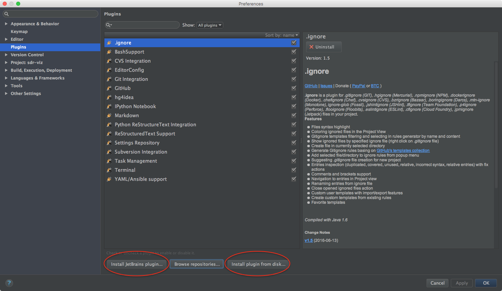Open GitHub's templates collection link
Viewport: 502px width, 291px height.
point(403,150)
